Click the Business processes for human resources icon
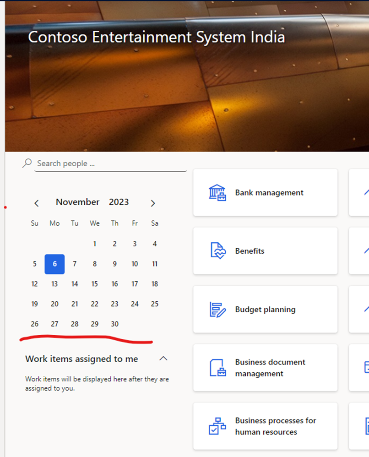 point(217,426)
